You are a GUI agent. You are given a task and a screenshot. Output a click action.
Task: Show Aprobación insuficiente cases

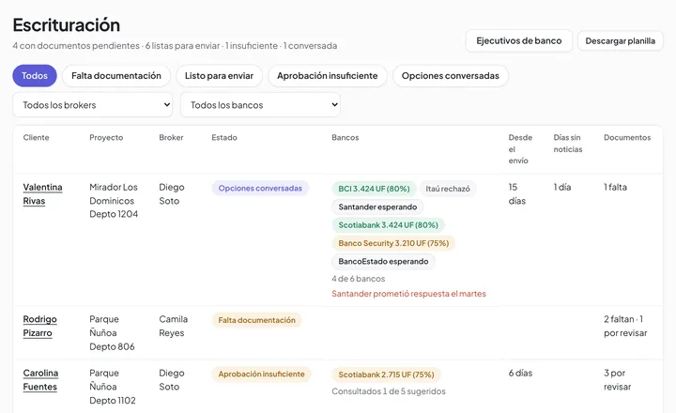pyautogui.click(x=328, y=76)
